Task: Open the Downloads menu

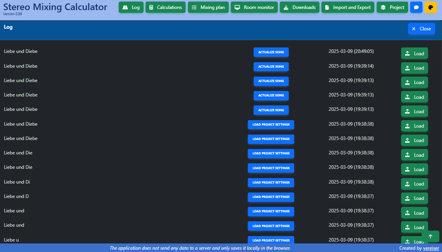Action: click(300, 7)
